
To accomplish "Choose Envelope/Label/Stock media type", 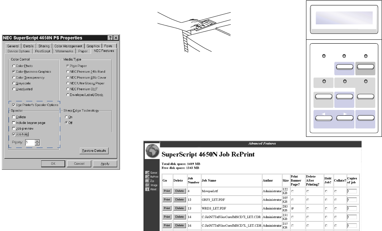I will click(68, 95).
